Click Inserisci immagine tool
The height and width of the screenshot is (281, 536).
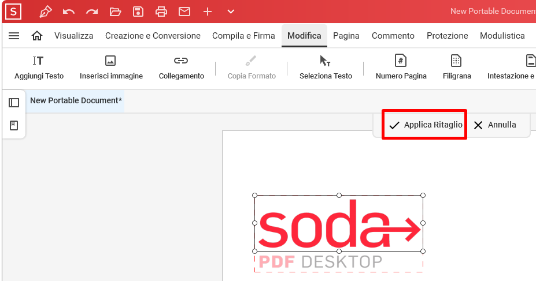coord(111,68)
